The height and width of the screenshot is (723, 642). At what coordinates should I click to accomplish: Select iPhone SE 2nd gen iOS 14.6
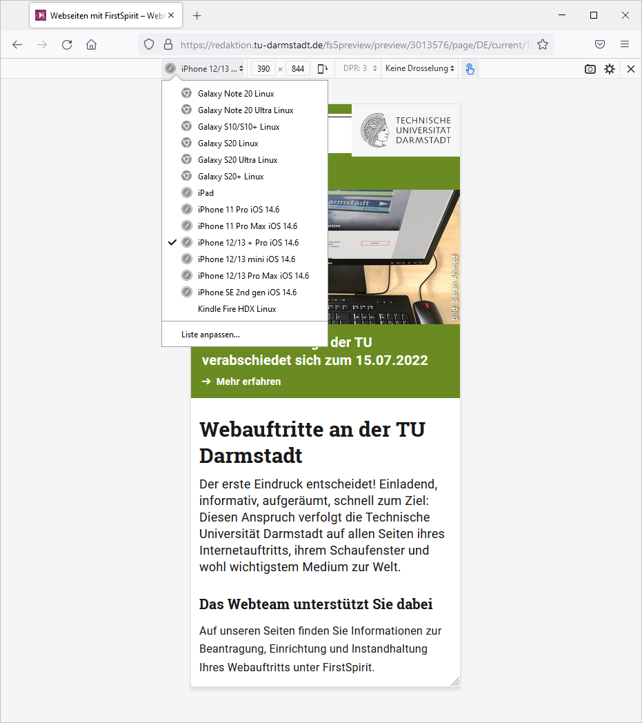tap(245, 293)
